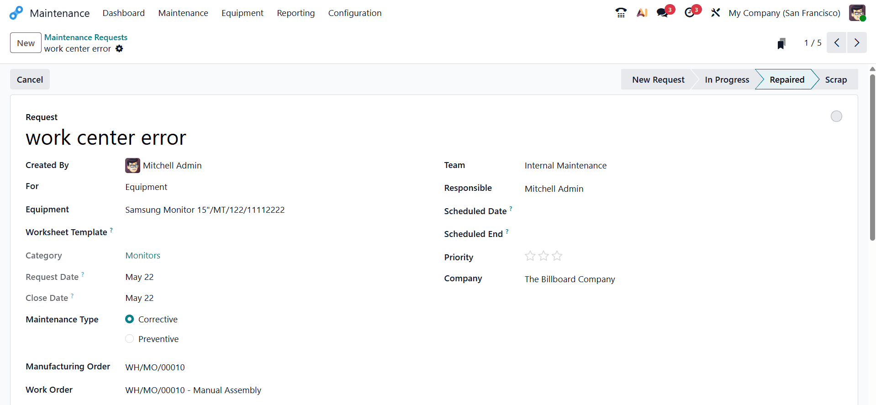Toggle the kanban state circle
Image resolution: width=876 pixels, height=405 pixels.
tap(836, 116)
